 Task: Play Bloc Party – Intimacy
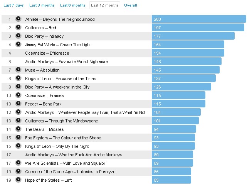[18, 35]
